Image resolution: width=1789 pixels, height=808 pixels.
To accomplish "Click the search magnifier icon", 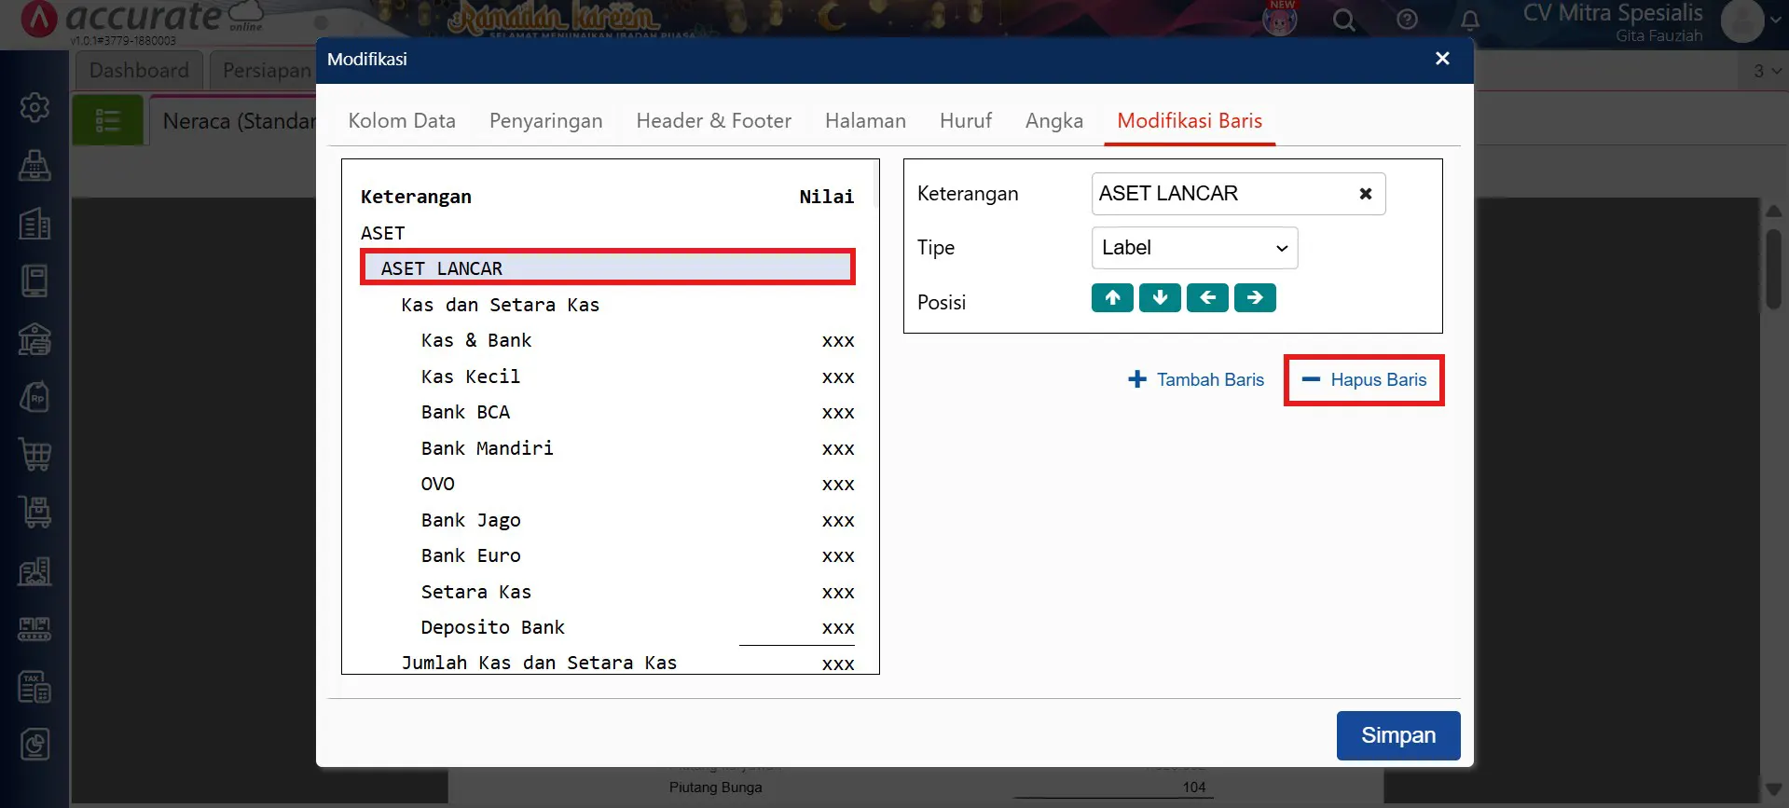I will pyautogui.click(x=1343, y=21).
